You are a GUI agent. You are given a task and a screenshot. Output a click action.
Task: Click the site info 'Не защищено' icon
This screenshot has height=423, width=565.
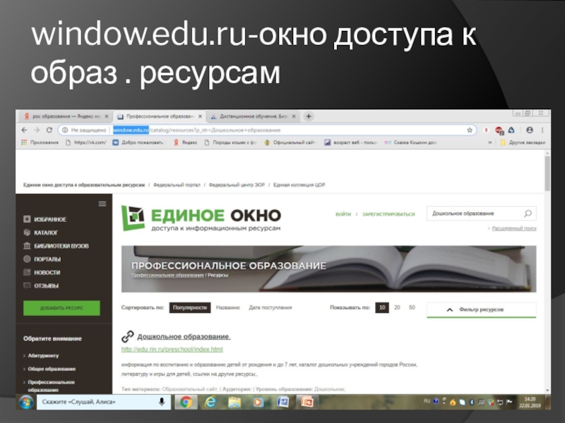(65, 130)
